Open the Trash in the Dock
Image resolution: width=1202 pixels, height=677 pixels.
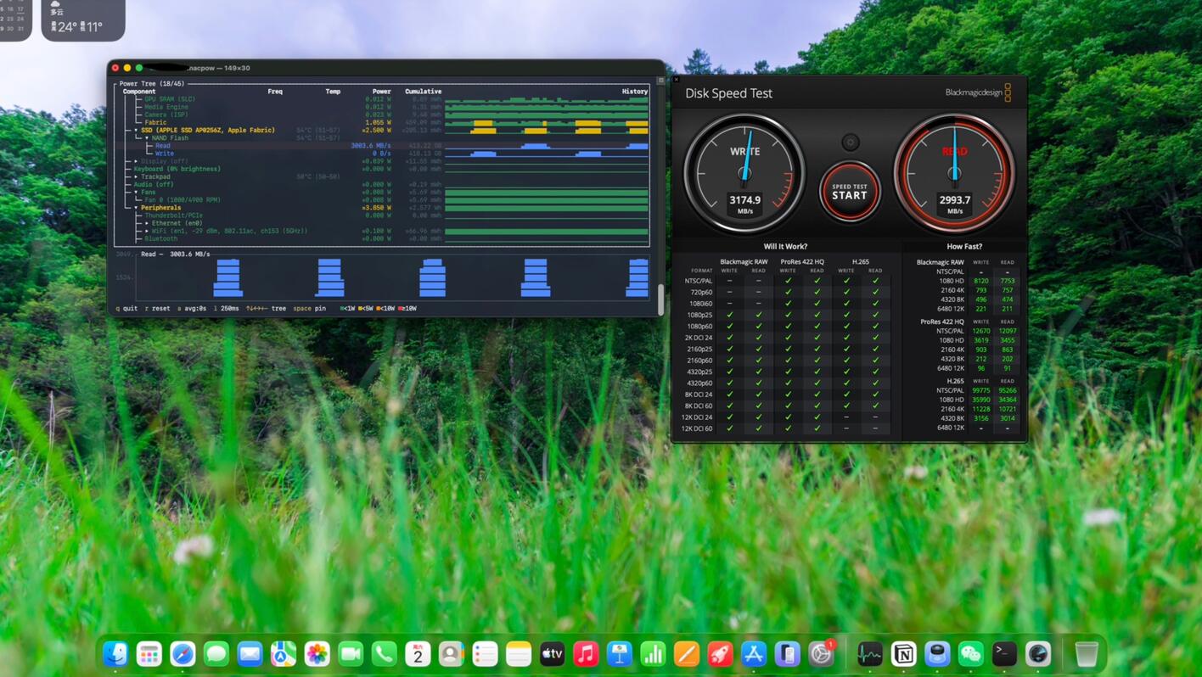click(1087, 654)
